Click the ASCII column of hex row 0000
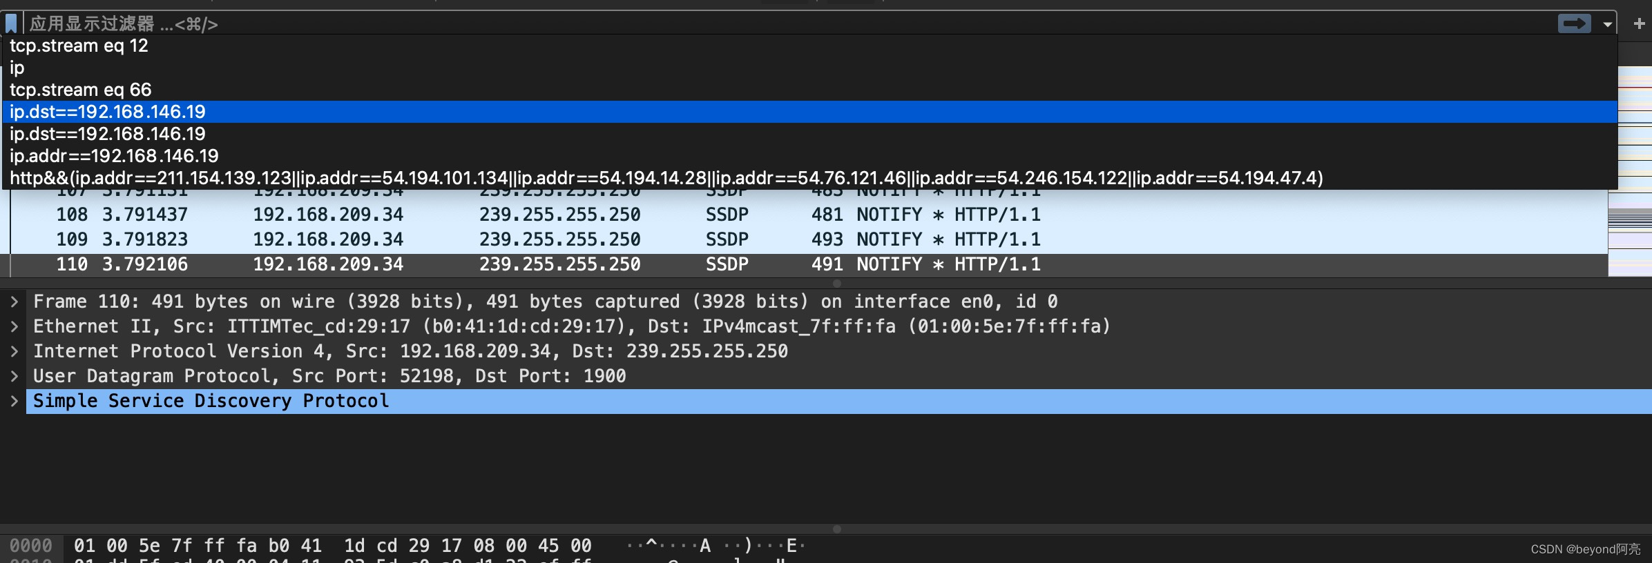Screen dimensions: 1652x563 [715, 546]
